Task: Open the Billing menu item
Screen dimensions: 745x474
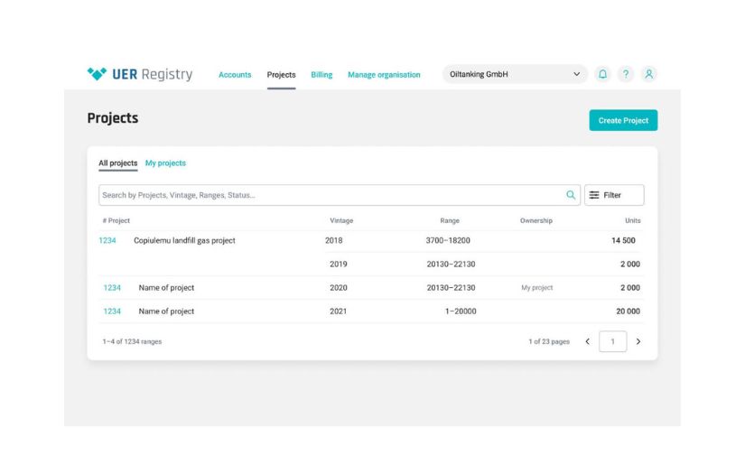Action: [x=321, y=75]
